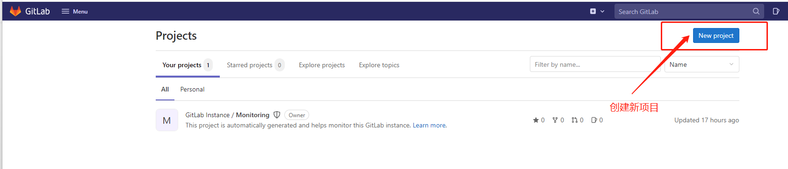Open the hamburger Menu

pyautogui.click(x=75, y=11)
